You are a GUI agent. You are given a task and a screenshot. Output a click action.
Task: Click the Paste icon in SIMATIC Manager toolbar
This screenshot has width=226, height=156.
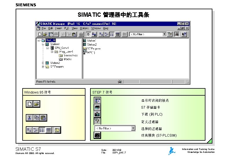click(x=74, y=34)
